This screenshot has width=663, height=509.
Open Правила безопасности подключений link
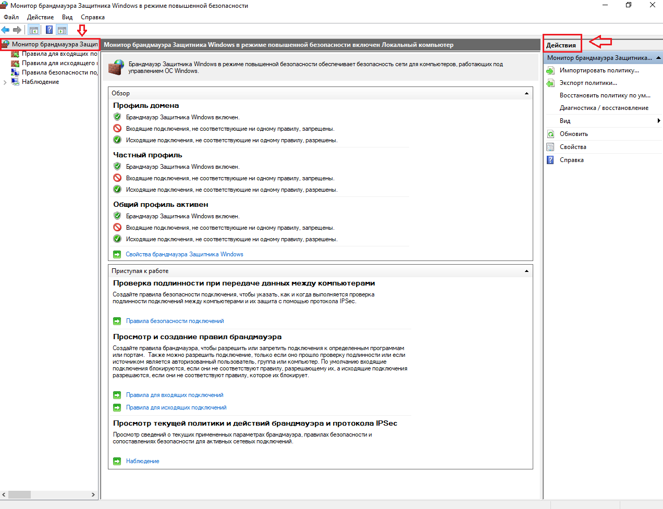tap(175, 321)
